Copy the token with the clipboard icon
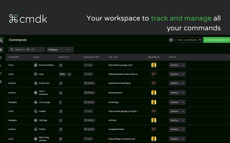 pos(200,40)
